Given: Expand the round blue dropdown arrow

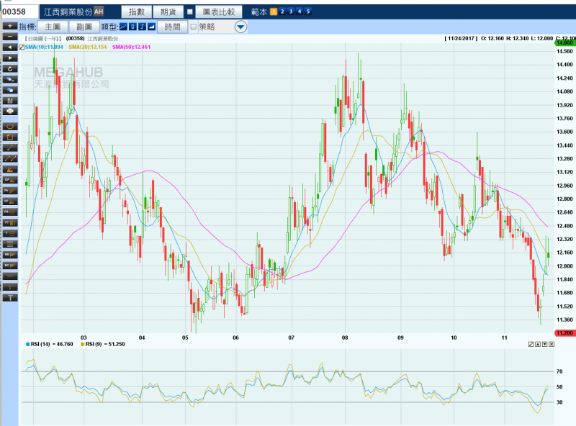Looking at the screenshot, I should click(241, 27).
